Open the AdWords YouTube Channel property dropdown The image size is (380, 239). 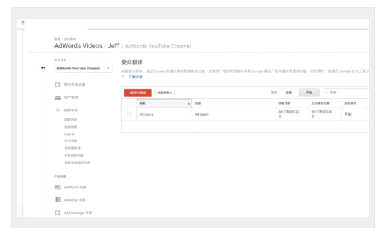82,68
